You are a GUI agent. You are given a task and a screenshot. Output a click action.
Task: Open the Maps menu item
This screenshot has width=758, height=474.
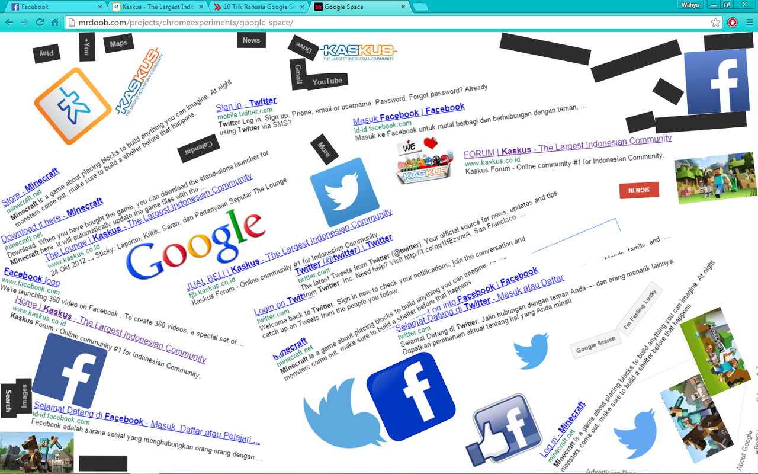(118, 44)
